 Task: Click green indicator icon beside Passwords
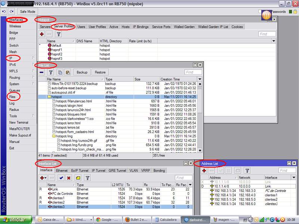click(x=290, y=12)
